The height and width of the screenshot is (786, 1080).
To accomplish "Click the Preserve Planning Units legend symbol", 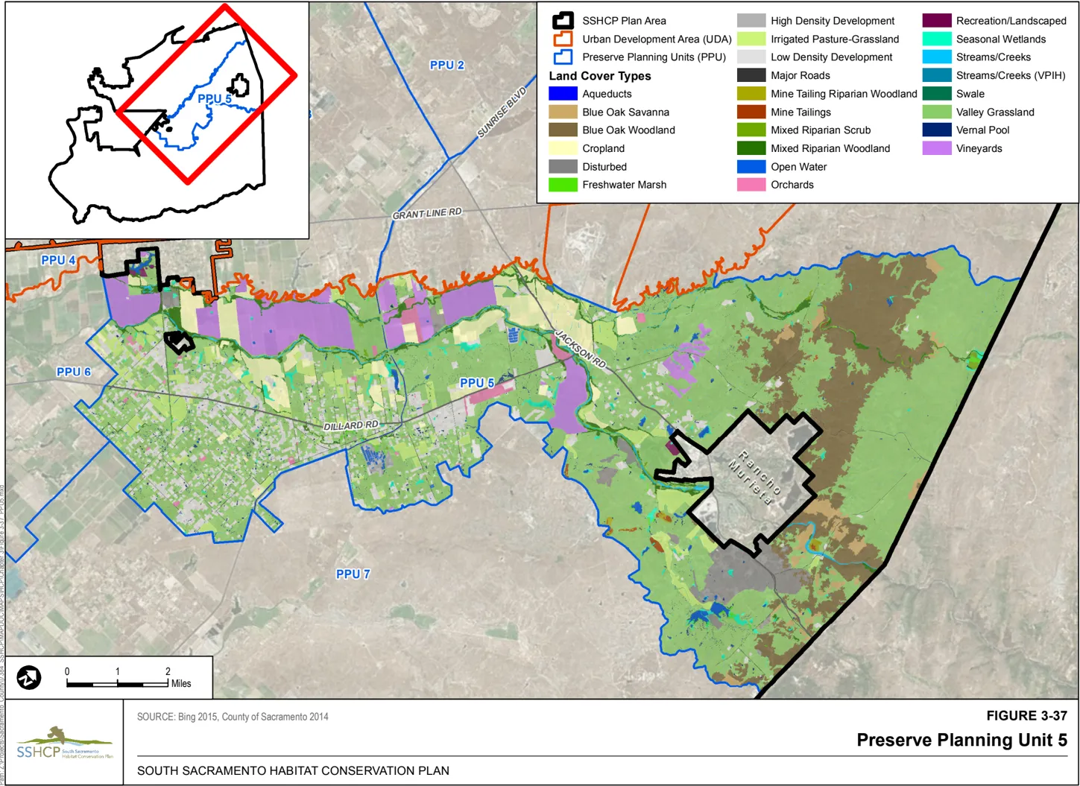I will tap(563, 57).
